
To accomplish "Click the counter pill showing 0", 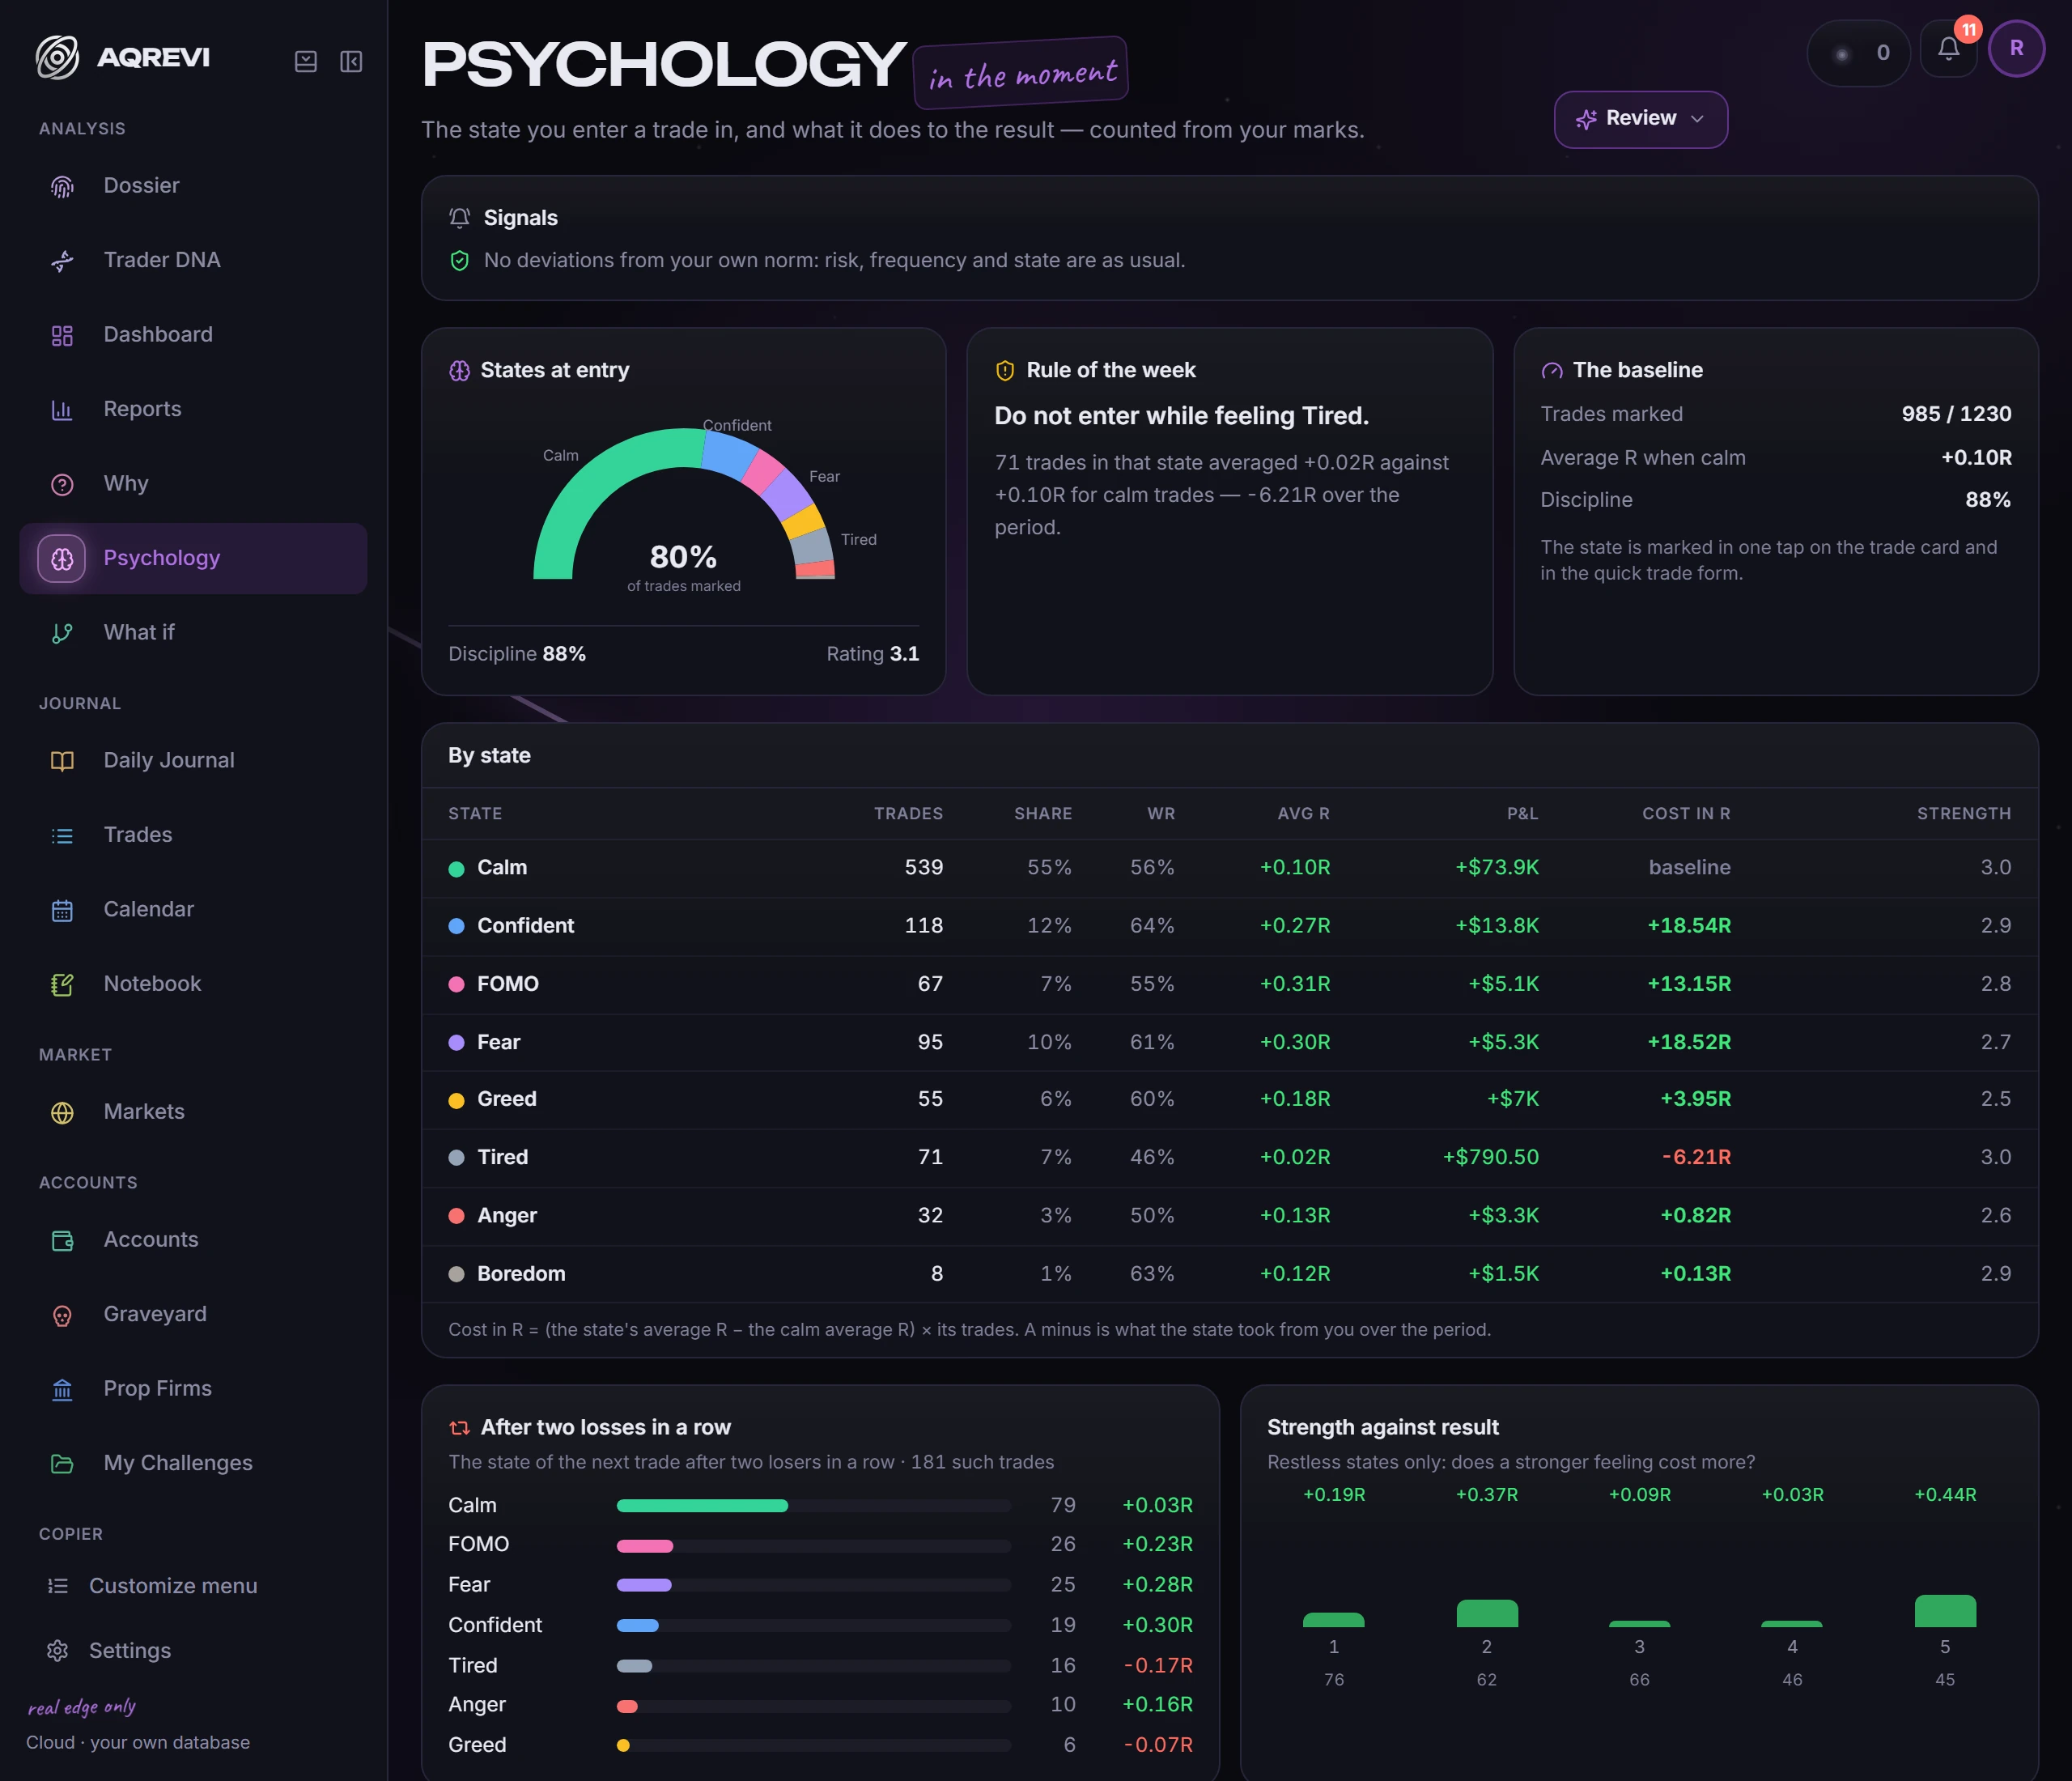I will pyautogui.click(x=1858, y=52).
